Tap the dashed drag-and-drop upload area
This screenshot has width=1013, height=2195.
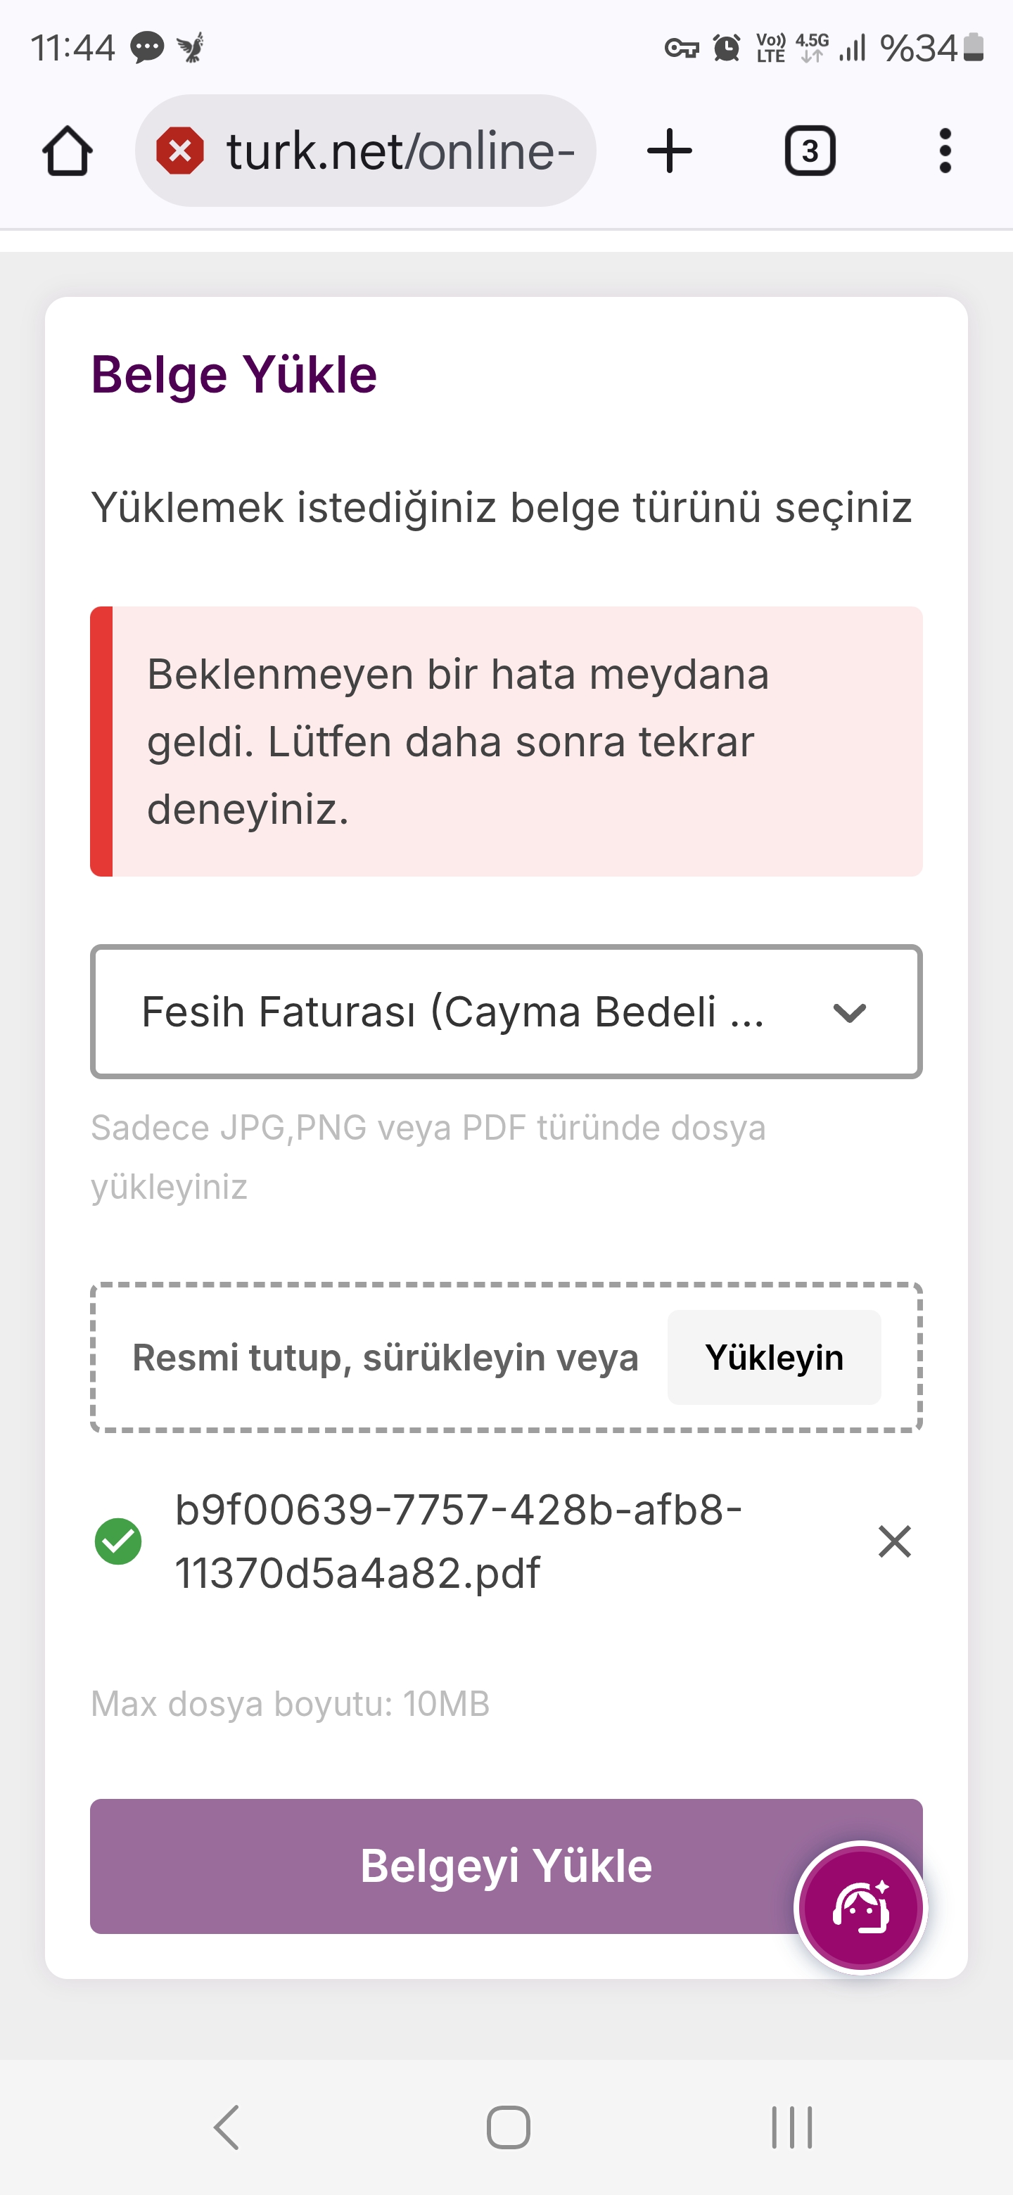point(383,1357)
